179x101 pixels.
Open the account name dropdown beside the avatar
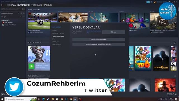(x=162, y=2)
